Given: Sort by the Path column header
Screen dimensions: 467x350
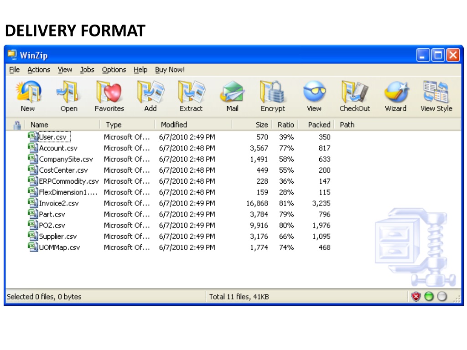Looking at the screenshot, I should pos(347,125).
